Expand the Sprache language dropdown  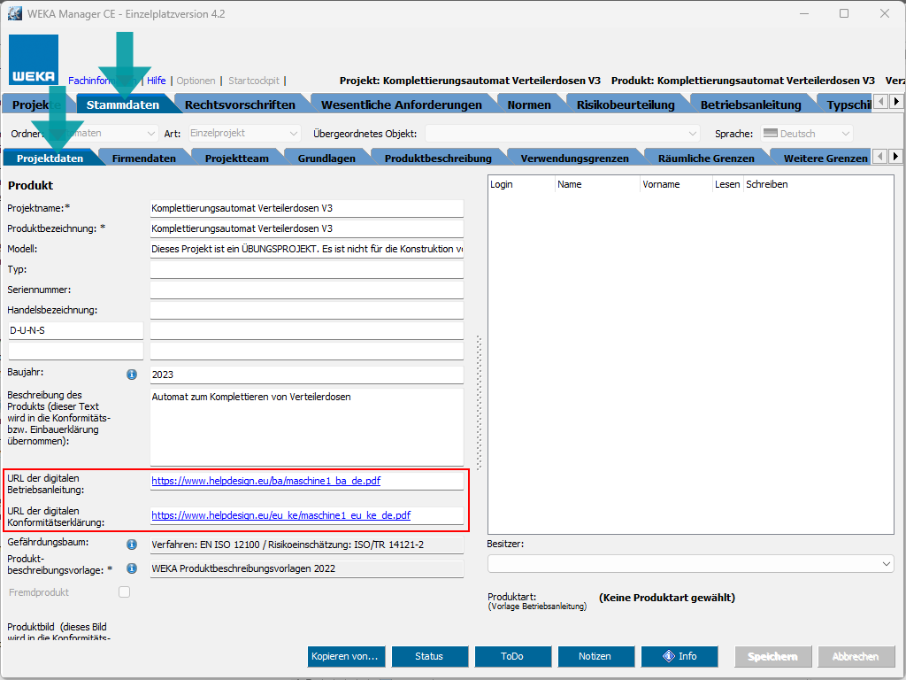(x=806, y=134)
